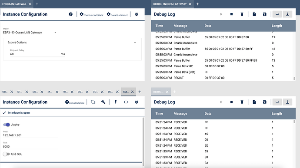Start logging in top Debug Log
The width and height of the screenshot is (300, 168).
click(221, 14)
